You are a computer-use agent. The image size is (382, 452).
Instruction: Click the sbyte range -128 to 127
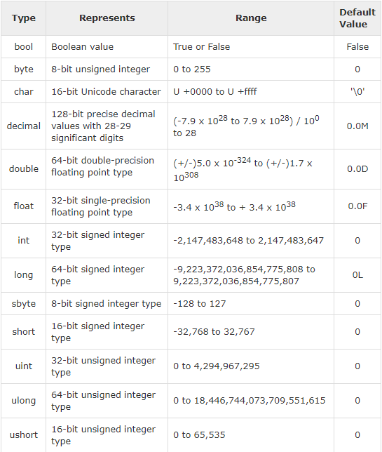click(x=200, y=303)
